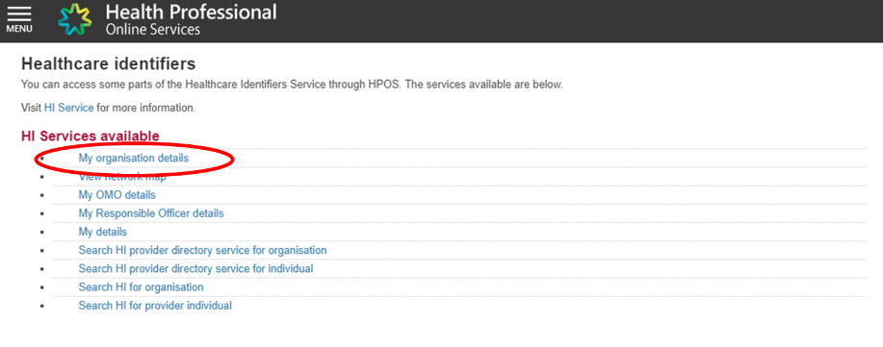
Task: Open Search HI for provider individual
Action: tap(155, 306)
